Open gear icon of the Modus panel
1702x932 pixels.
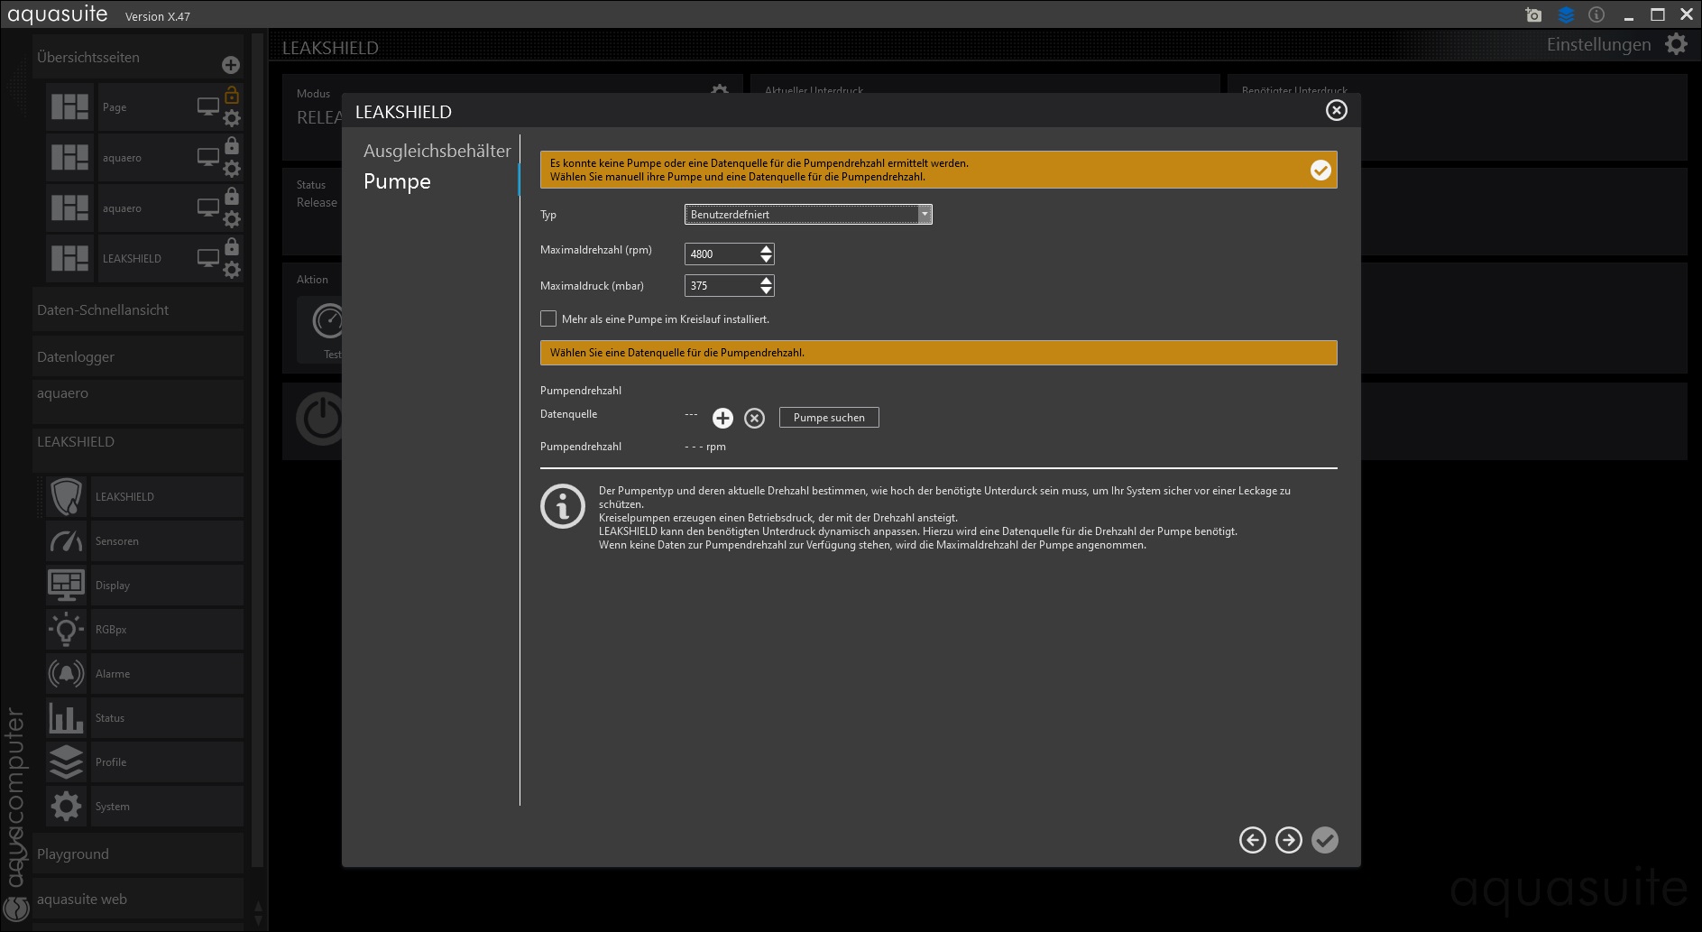click(x=719, y=91)
